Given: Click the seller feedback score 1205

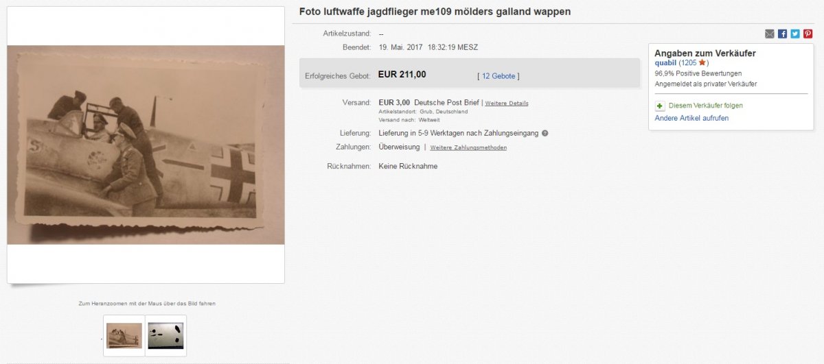Looking at the screenshot, I should pyautogui.click(x=689, y=63).
